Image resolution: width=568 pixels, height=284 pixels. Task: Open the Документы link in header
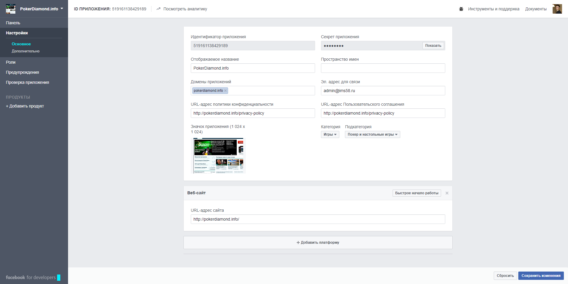pos(536,9)
